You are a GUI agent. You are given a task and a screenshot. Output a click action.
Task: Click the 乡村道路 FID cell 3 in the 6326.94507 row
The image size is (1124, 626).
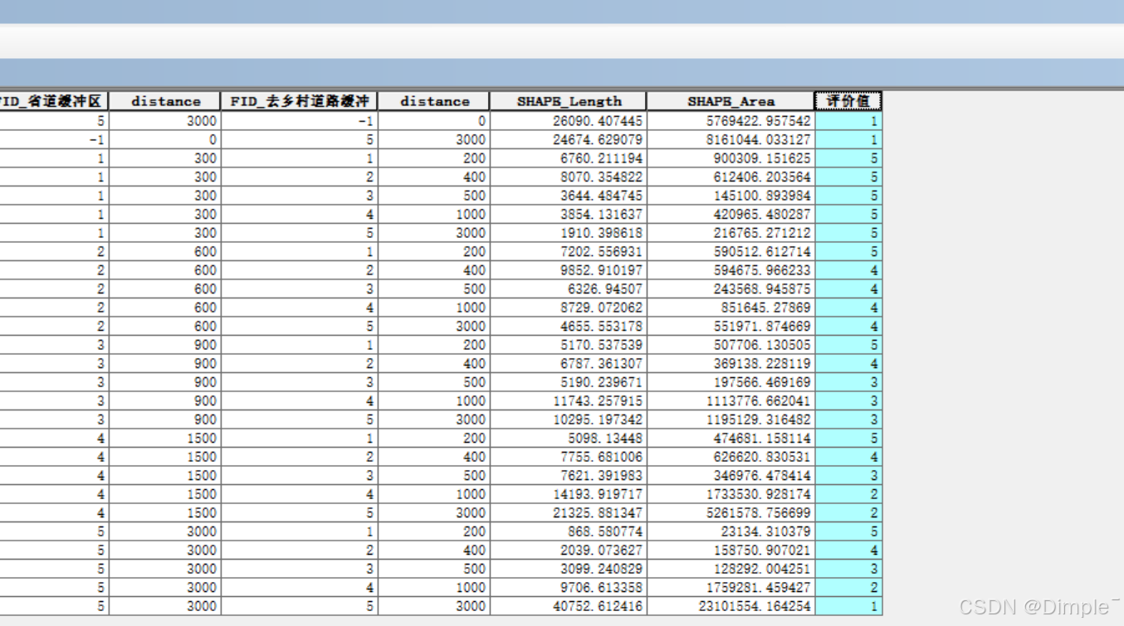pos(299,289)
